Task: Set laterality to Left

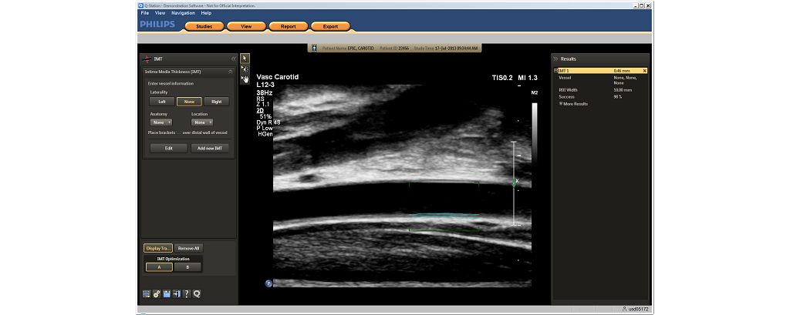Action: [162, 102]
